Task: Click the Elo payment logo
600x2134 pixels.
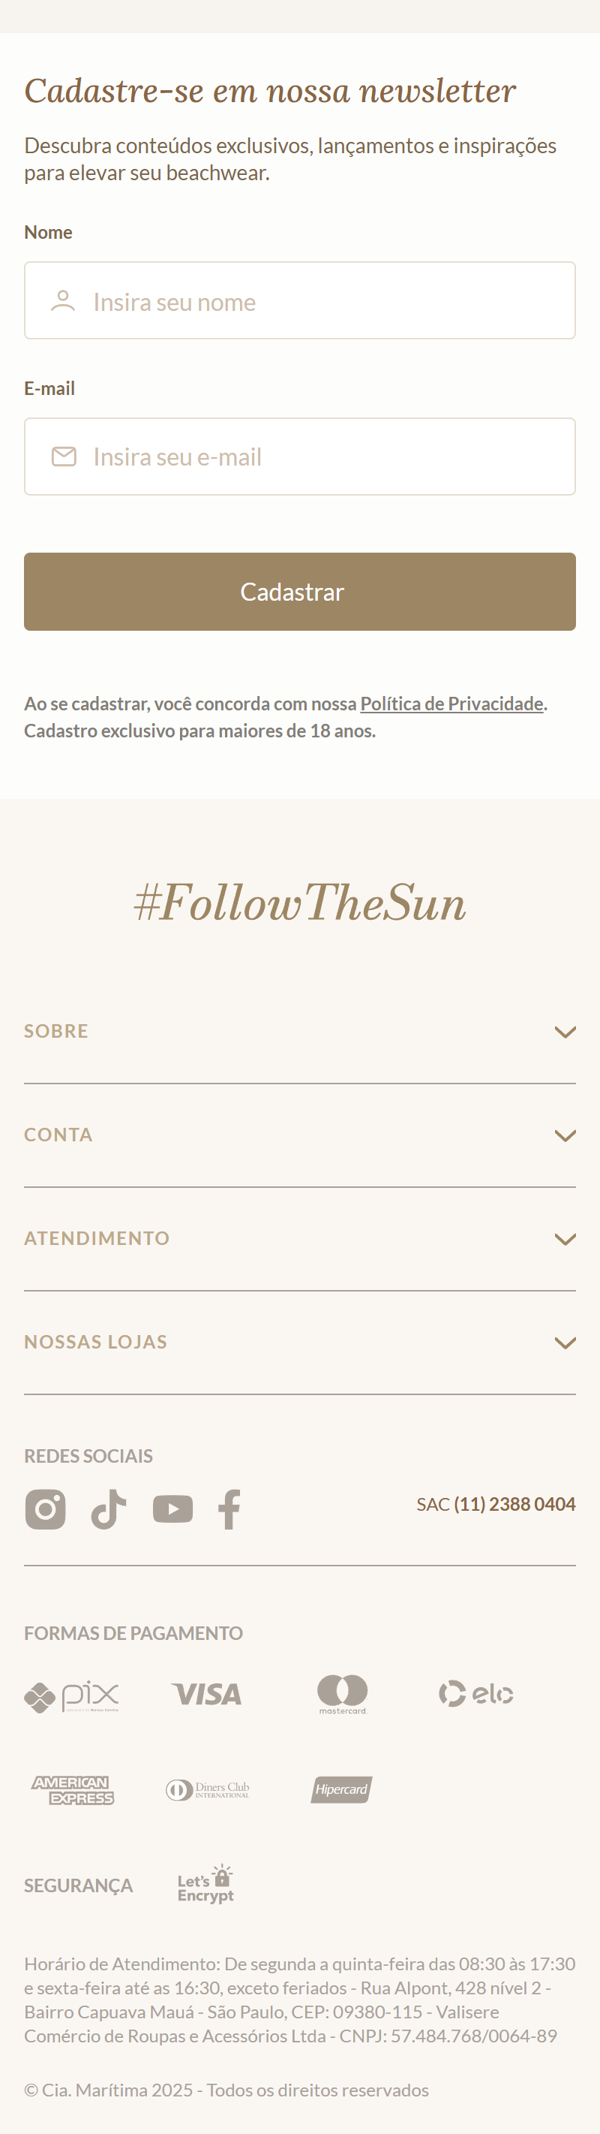Action: coord(475,1694)
